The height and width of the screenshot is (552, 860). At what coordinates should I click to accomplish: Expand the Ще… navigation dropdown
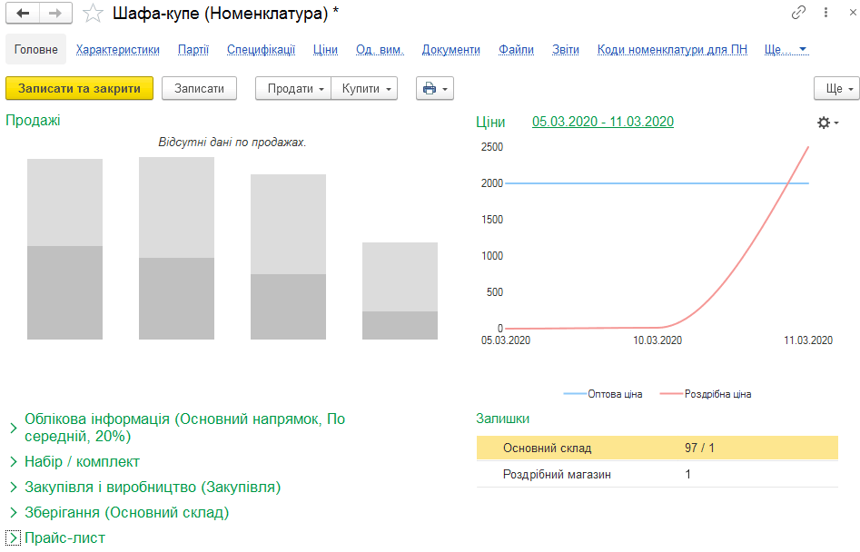tap(786, 49)
